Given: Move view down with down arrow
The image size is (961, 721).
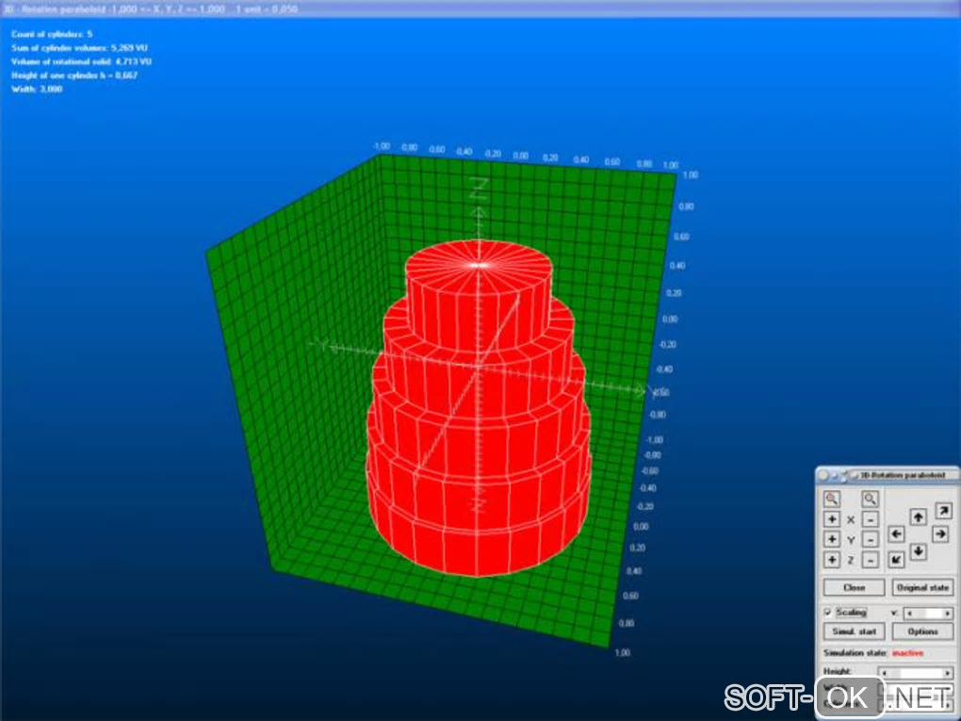Looking at the screenshot, I should (918, 551).
